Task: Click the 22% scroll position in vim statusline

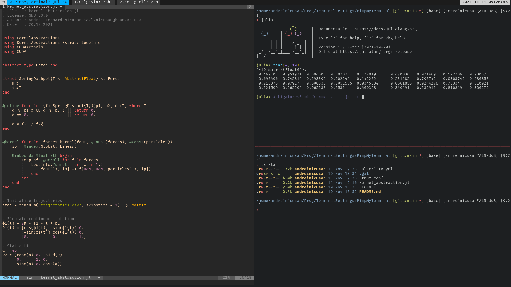Action: pos(226,278)
